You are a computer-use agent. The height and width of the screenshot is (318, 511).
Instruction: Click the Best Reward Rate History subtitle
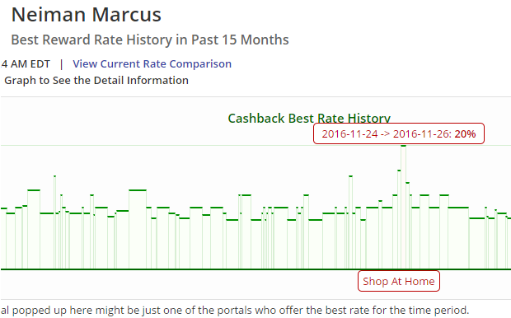(150, 40)
